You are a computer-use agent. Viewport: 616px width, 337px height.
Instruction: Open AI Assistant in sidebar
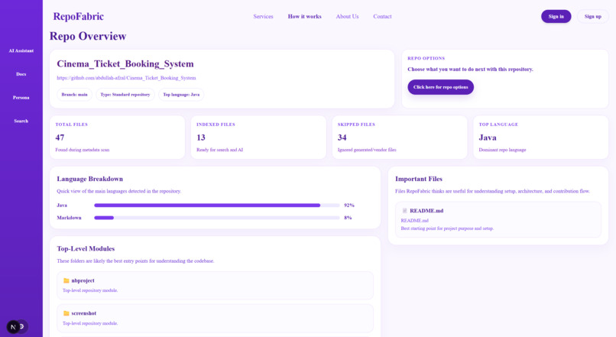coord(21,50)
